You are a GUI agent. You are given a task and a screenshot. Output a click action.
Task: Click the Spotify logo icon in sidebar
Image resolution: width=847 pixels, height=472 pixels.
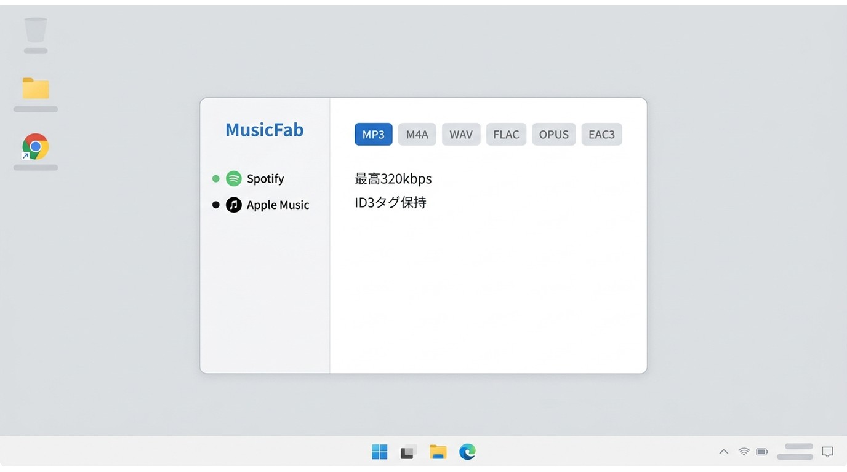pyautogui.click(x=233, y=179)
